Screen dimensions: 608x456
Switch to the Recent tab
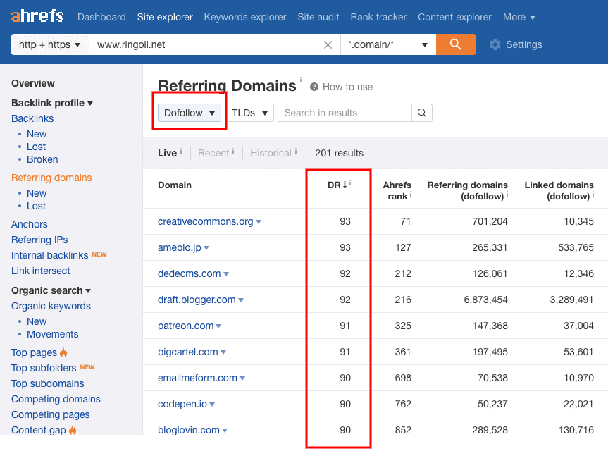[213, 153]
